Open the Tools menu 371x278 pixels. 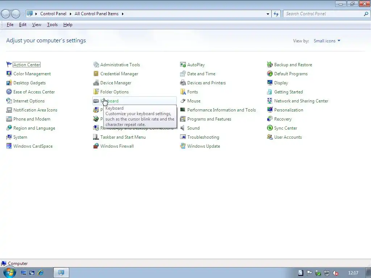[52, 25]
